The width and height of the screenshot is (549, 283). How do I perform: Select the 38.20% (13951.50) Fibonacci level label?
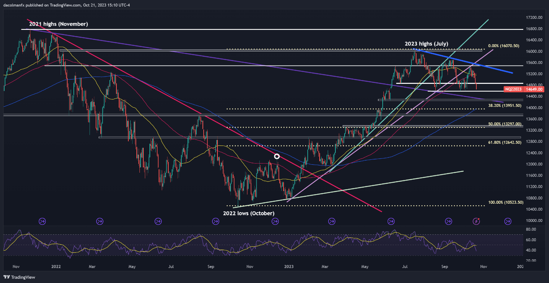pyautogui.click(x=504, y=105)
